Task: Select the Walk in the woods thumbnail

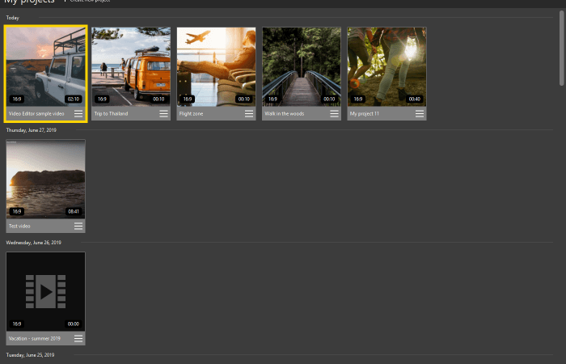Action: 302,67
